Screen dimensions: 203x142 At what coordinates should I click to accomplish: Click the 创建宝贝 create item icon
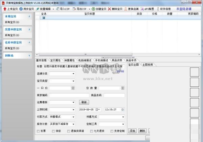(93, 8)
